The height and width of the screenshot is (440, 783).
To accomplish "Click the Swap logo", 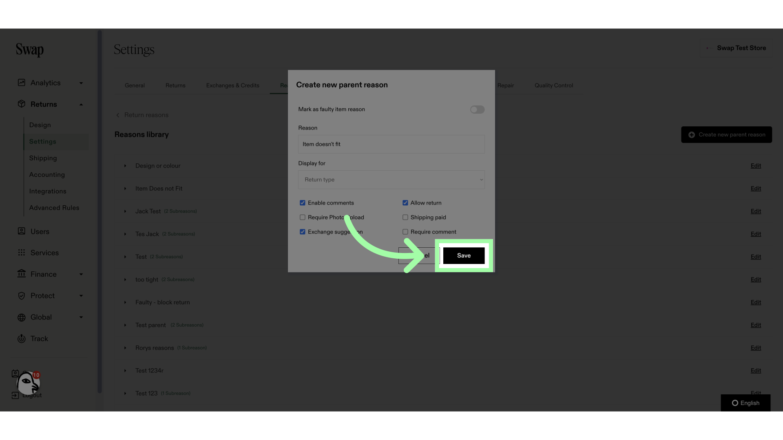I will 30,50.
